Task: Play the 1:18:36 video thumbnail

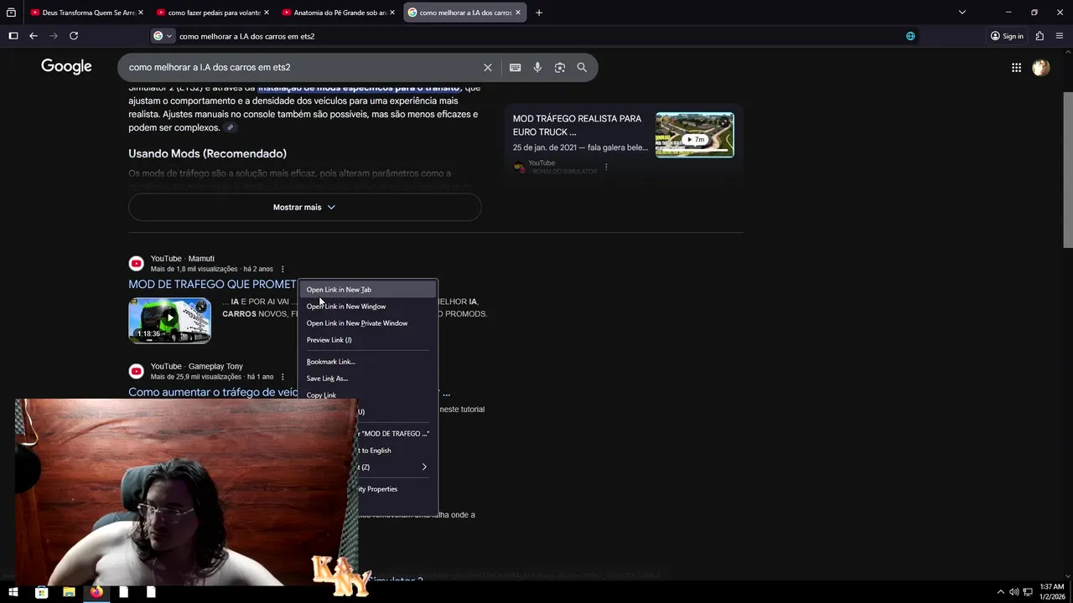Action: pyautogui.click(x=169, y=320)
